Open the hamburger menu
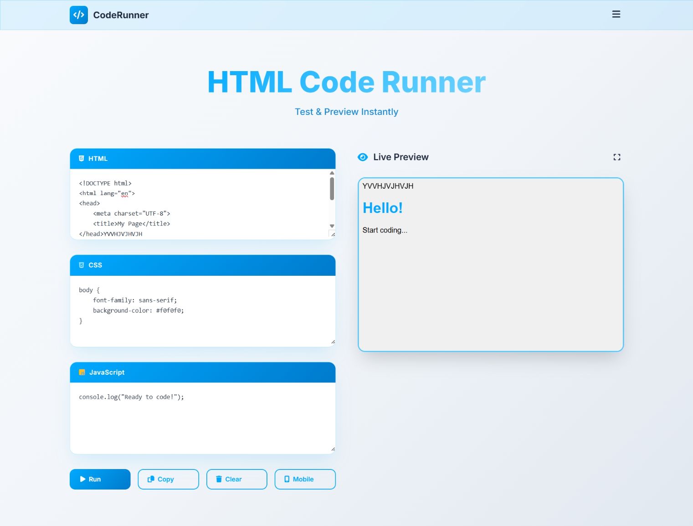Screen dimensions: 693x526 (x=616, y=15)
